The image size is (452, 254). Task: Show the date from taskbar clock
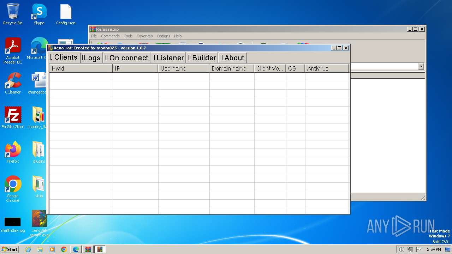click(434, 249)
